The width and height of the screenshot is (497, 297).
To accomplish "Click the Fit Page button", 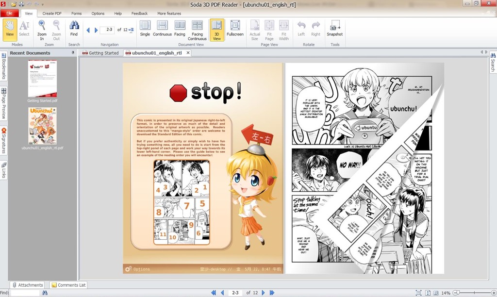I will pos(269,30).
